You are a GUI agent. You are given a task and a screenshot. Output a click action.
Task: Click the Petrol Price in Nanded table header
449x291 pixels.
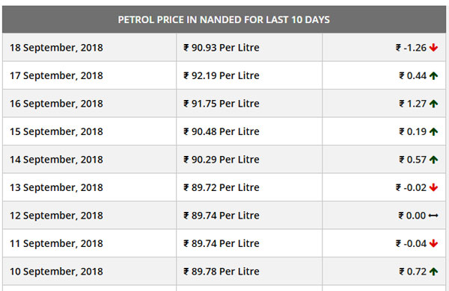tap(224, 19)
